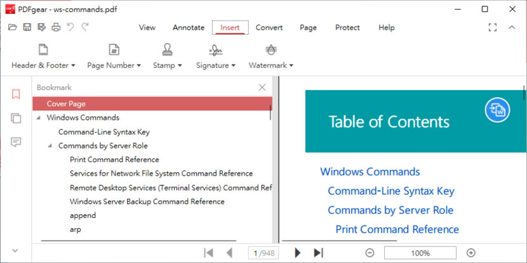Select the Windows Commands bookmark
The width and height of the screenshot is (527, 263).
point(83,118)
